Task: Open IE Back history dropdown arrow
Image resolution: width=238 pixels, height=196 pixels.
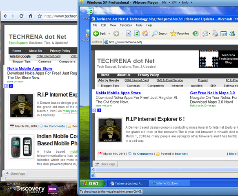Action: 109,33
